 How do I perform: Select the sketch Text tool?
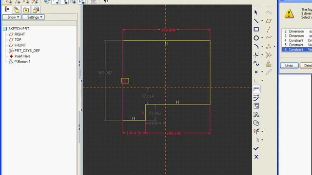256,115
